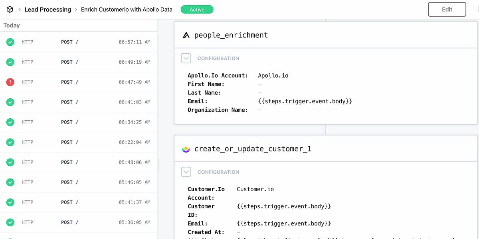
Task: Click the sidebar resize handle
Action: coord(159,165)
